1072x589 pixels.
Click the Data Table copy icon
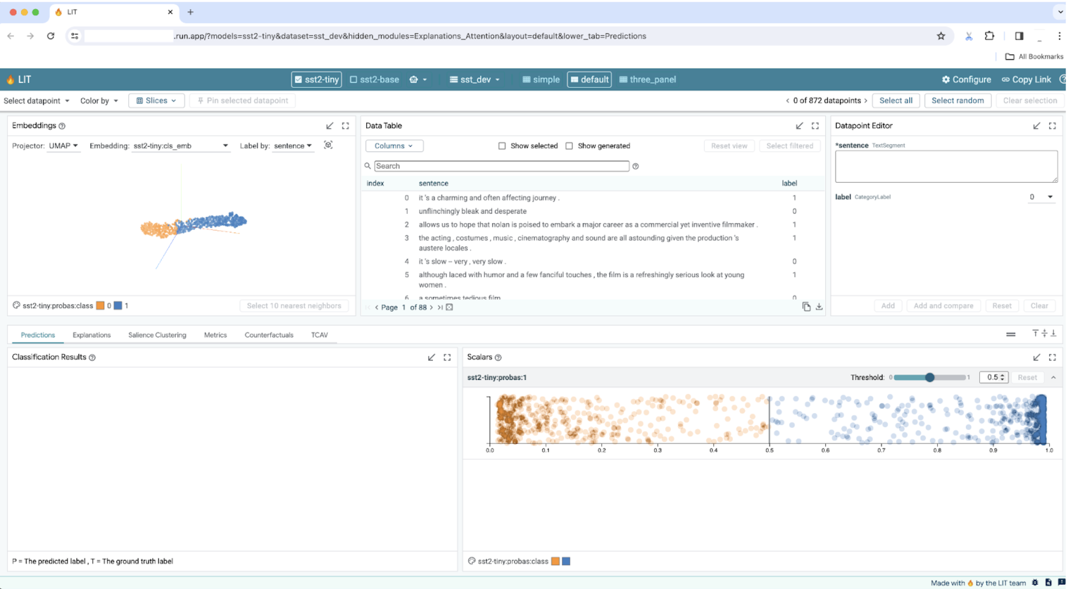click(x=806, y=307)
